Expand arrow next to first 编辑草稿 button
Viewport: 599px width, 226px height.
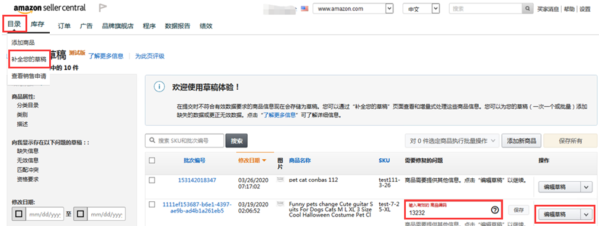tap(586, 187)
